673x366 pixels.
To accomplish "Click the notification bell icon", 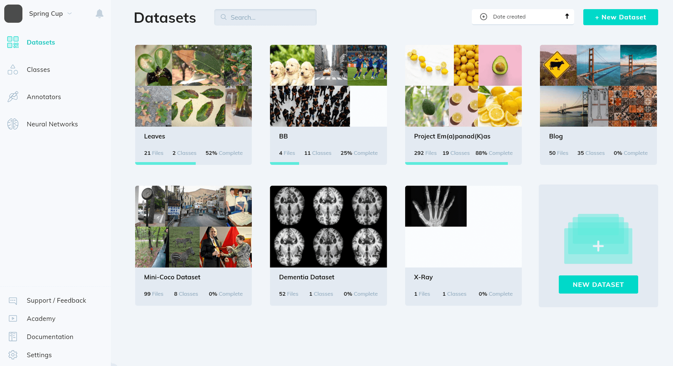I will pyautogui.click(x=100, y=14).
